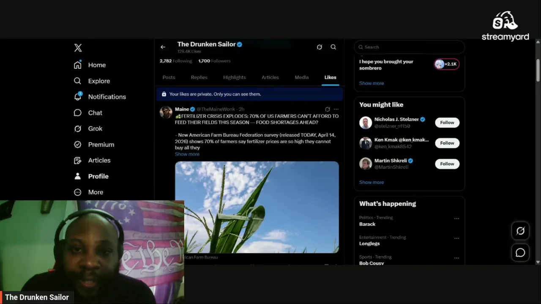Switch to the Articles tab

270,77
